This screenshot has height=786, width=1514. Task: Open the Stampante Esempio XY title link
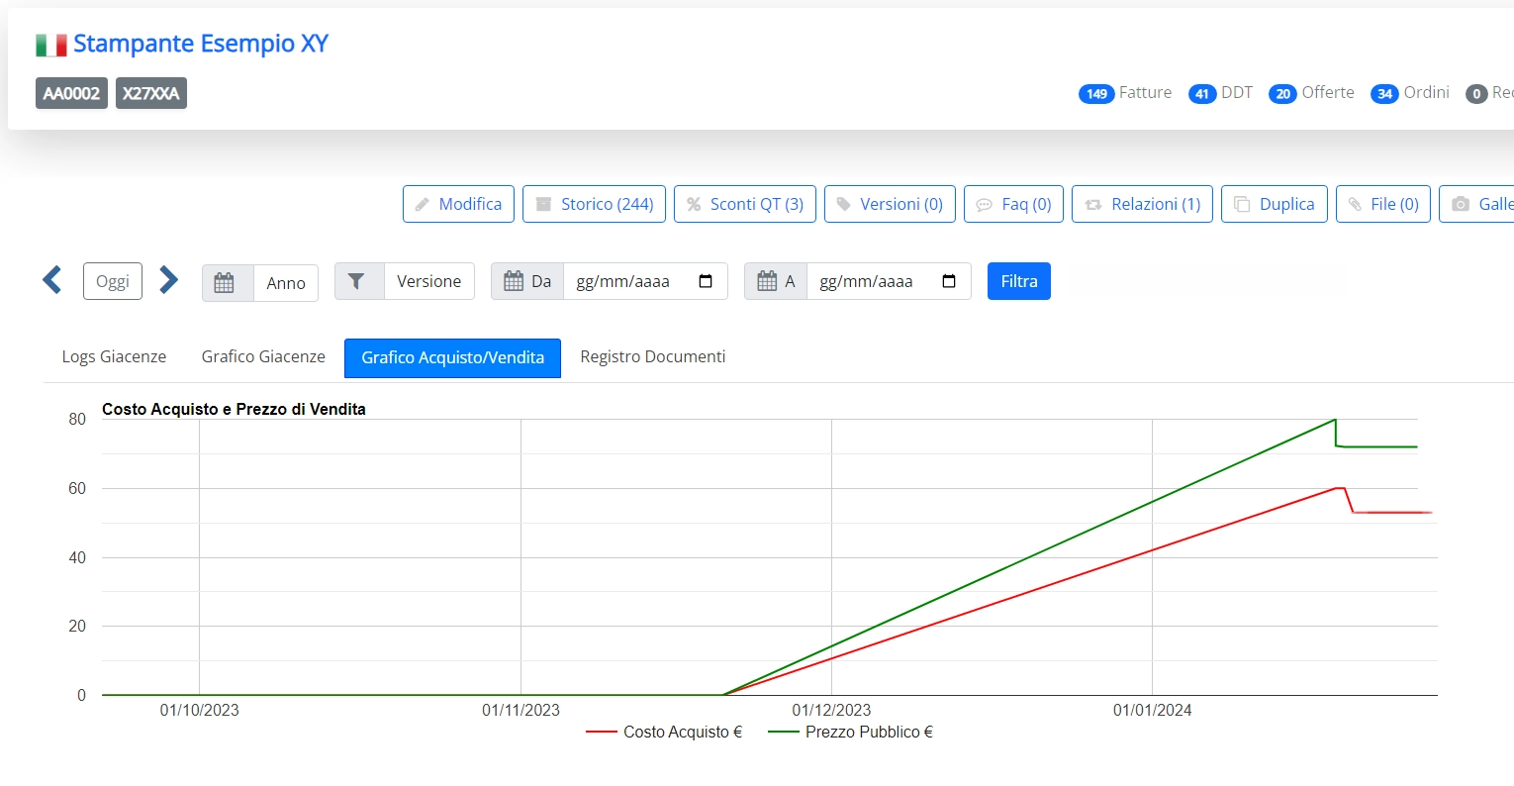200,44
